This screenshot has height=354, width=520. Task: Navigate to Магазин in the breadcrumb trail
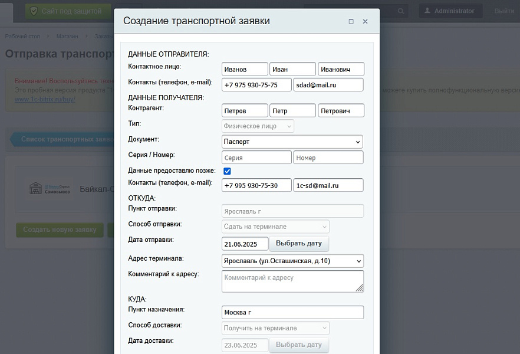click(x=67, y=36)
